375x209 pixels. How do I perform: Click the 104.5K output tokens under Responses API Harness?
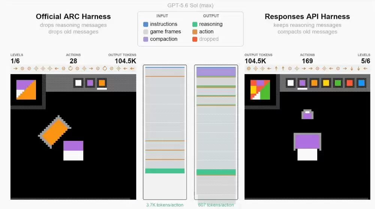tap(255, 61)
